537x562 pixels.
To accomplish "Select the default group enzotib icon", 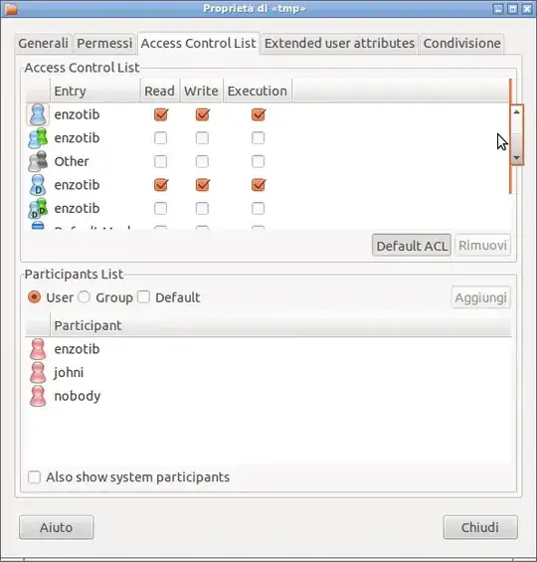I will point(38,208).
